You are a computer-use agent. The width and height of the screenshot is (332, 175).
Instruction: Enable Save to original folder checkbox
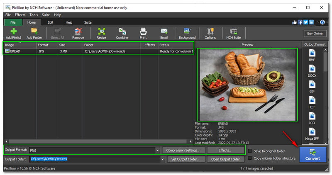point(249,151)
